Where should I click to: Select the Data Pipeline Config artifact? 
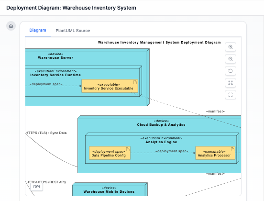coord(110,153)
